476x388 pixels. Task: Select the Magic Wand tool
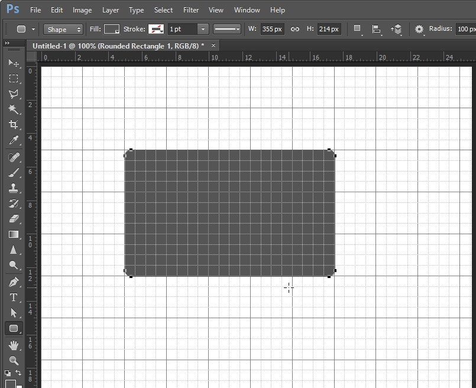pos(14,109)
